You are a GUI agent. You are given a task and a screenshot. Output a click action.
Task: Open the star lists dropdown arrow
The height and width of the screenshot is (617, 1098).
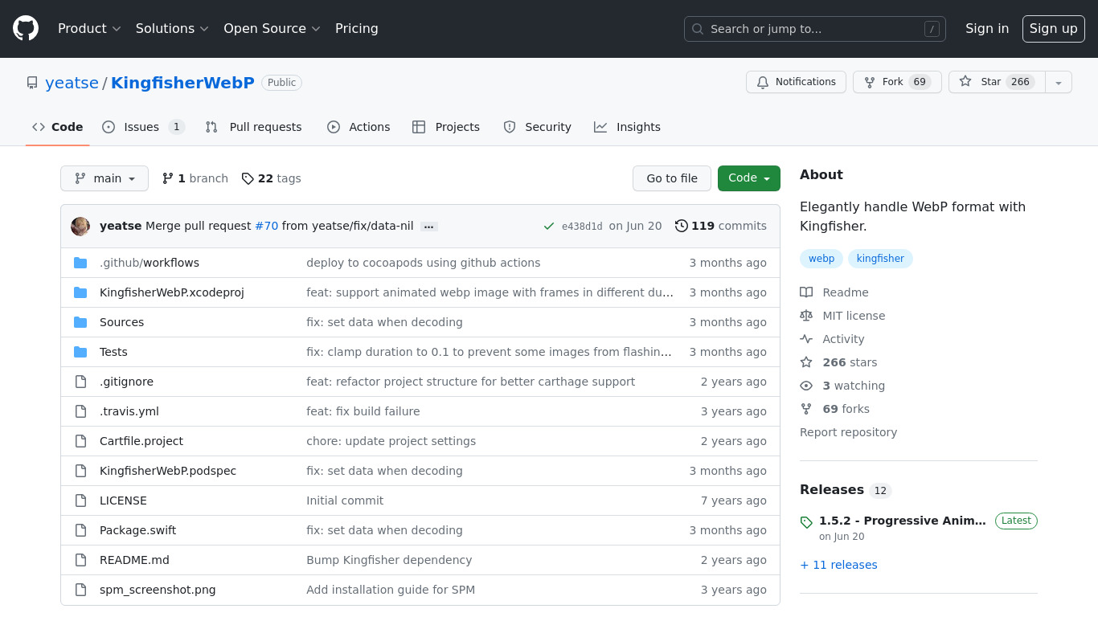coord(1059,82)
